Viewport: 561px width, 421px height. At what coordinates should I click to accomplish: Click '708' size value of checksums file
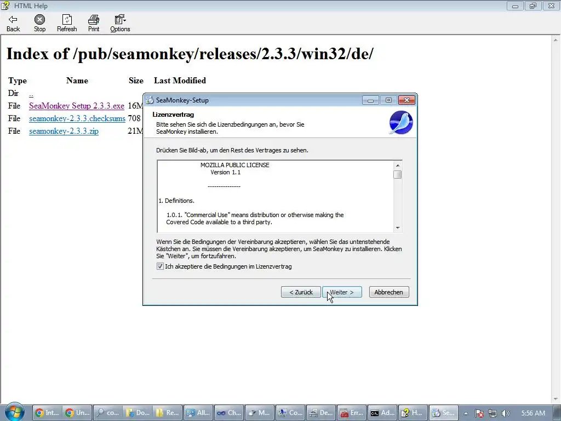point(134,118)
